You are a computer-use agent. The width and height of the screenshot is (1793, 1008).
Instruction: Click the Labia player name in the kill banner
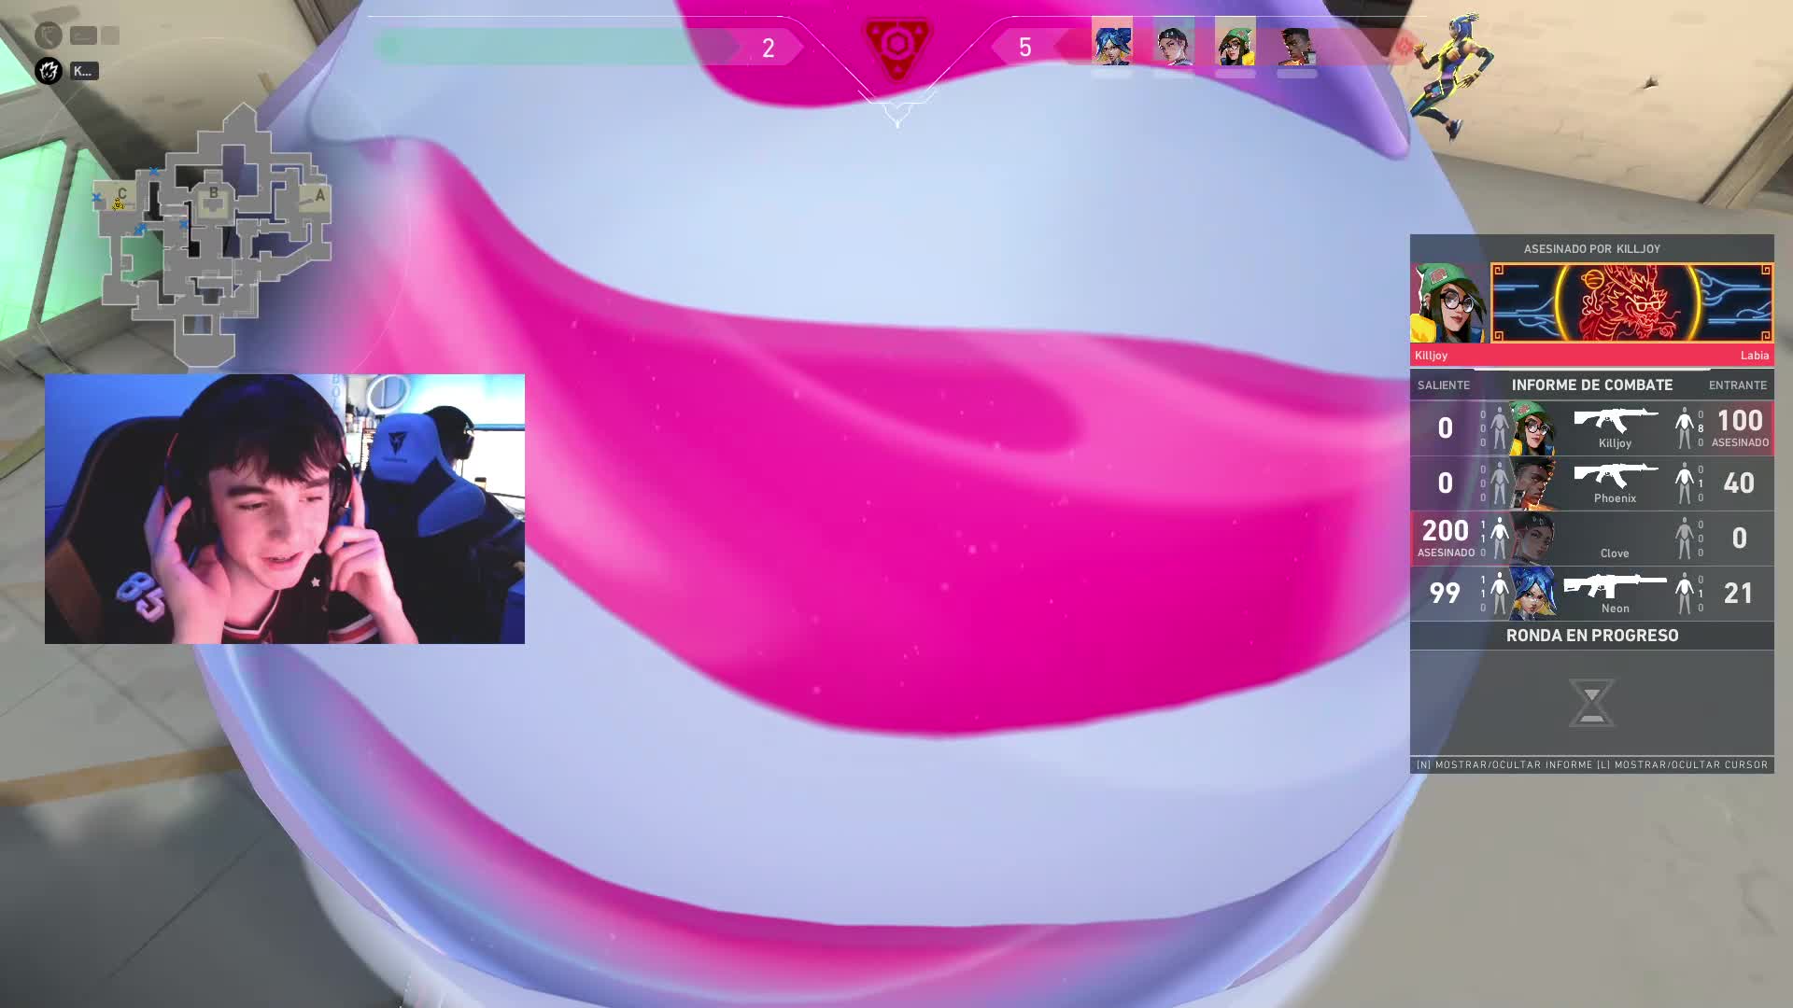[1754, 356]
